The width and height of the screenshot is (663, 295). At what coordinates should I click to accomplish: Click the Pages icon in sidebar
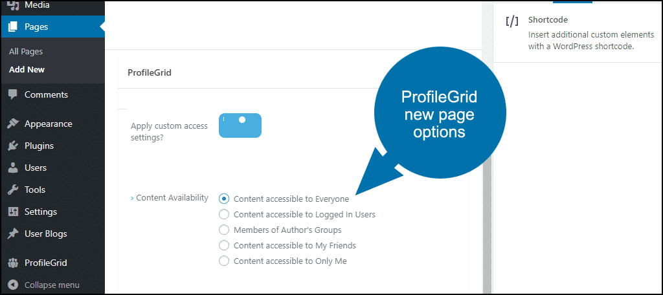pyautogui.click(x=13, y=27)
